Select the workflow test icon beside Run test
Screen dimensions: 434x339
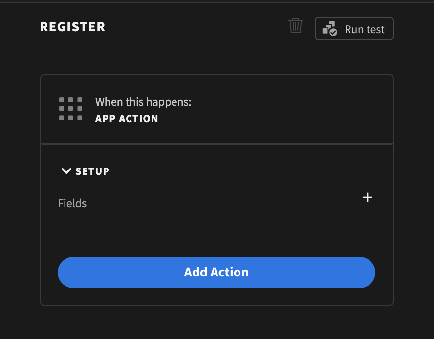(x=329, y=28)
